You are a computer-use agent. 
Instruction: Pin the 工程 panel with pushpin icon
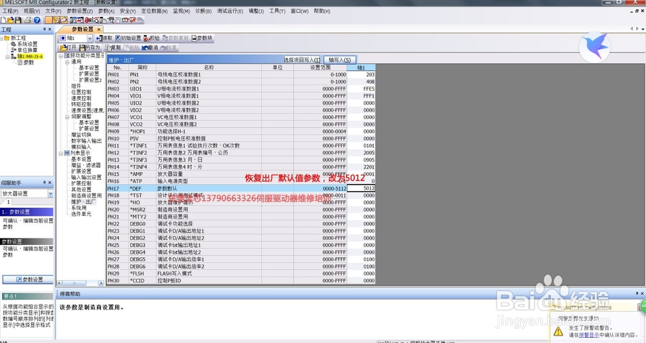pyautogui.click(x=45, y=30)
